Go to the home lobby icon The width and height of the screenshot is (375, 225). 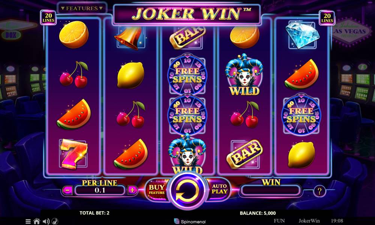click(x=37, y=221)
